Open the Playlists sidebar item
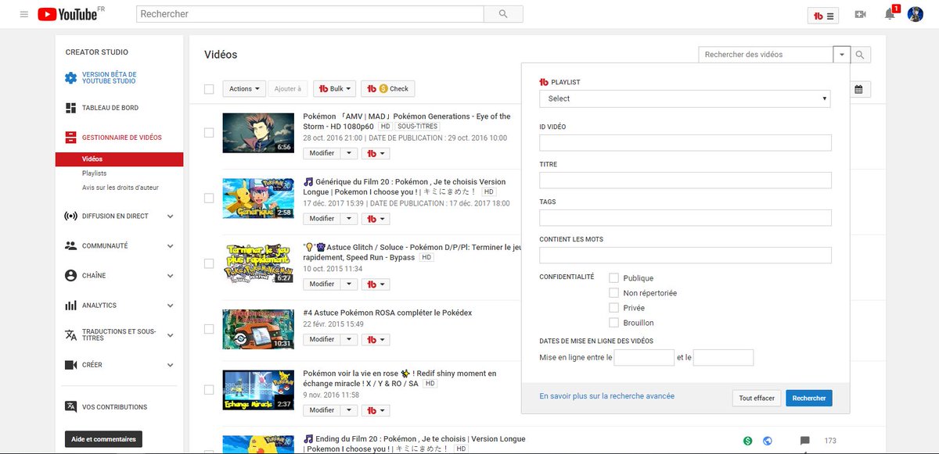This screenshot has height=454, width=939. tap(94, 173)
